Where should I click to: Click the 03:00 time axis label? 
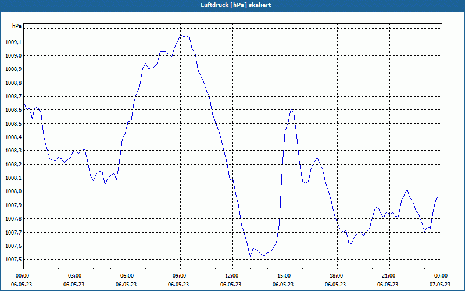(x=76, y=276)
